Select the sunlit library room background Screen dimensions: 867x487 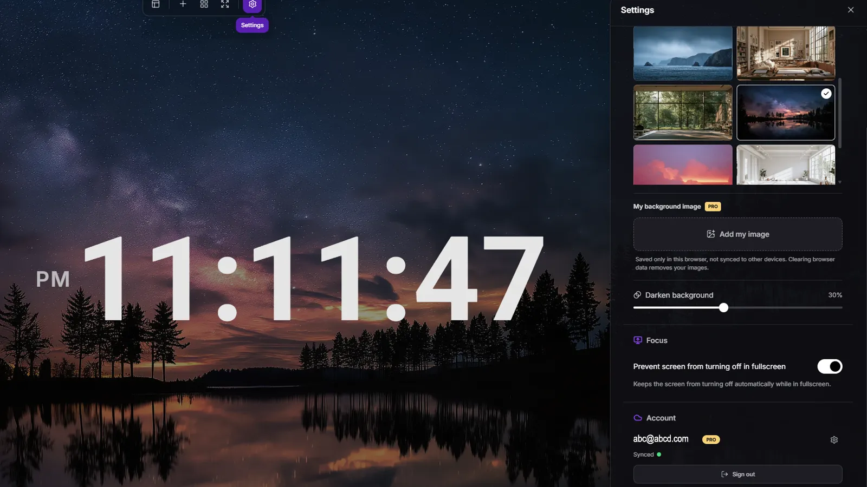point(786,53)
